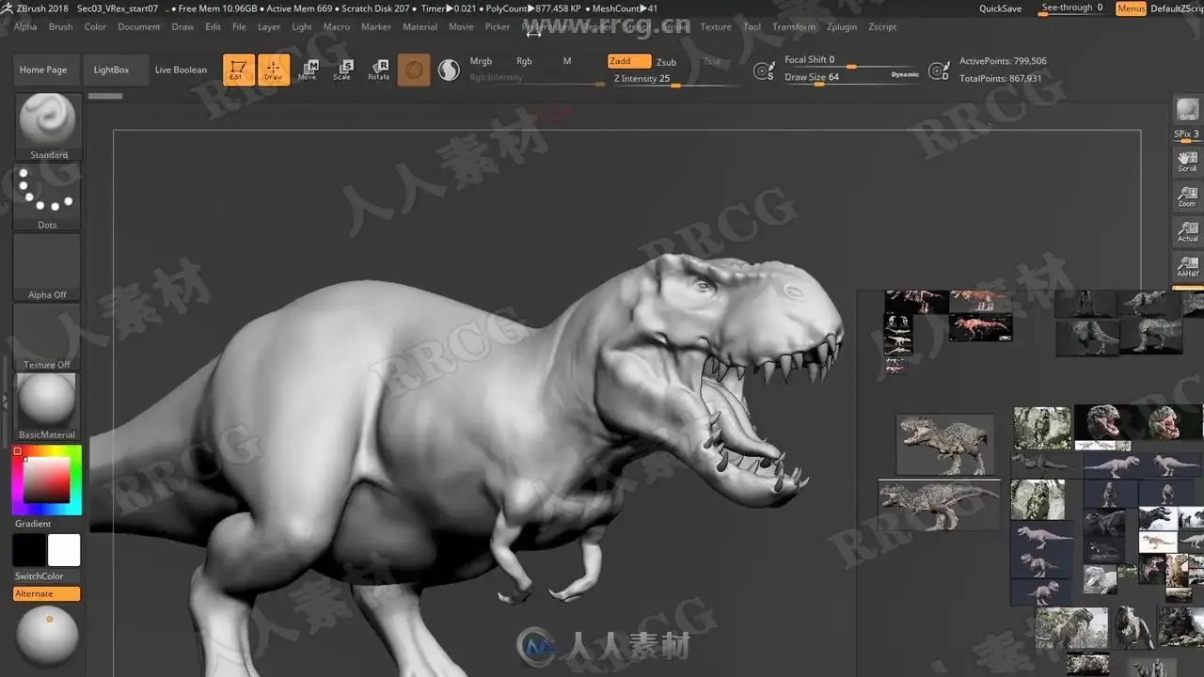Open the Transform menu
Viewport: 1204px width, 677px height.
coord(794,26)
